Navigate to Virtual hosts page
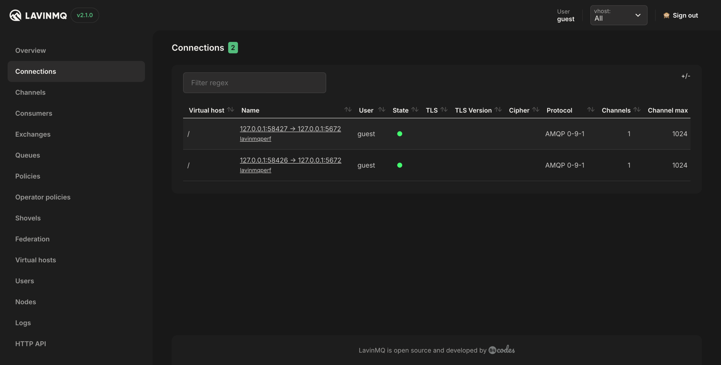The image size is (721, 365). click(x=35, y=260)
